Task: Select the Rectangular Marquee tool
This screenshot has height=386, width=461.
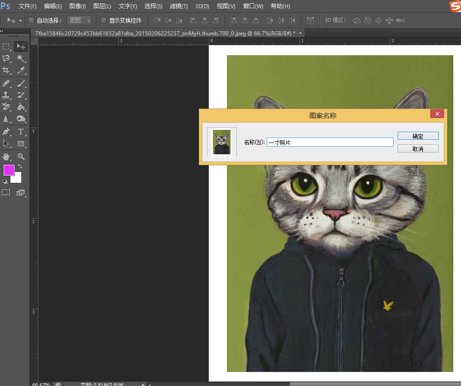Action: (6, 47)
